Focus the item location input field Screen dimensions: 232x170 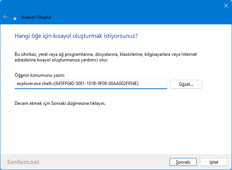click(x=91, y=84)
